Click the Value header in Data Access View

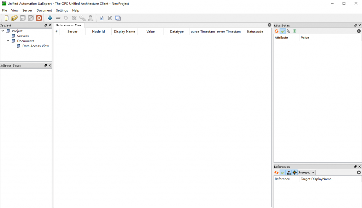click(151, 32)
